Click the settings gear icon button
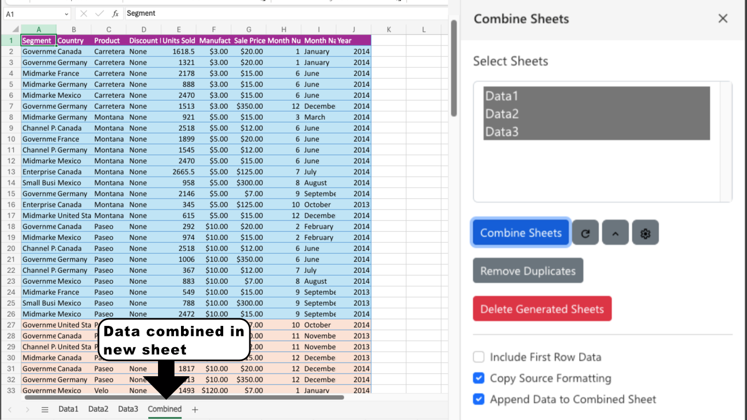Viewport: 747px width, 420px height. [645, 233]
